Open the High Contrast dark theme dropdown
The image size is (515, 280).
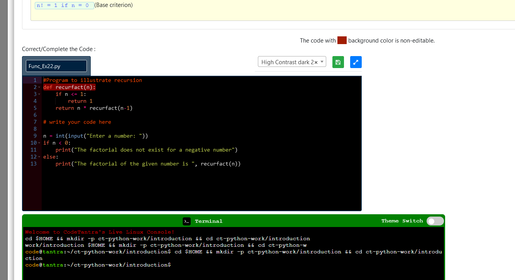point(292,62)
